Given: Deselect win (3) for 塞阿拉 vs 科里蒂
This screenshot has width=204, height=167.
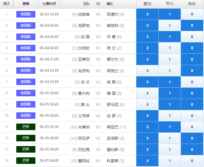Looking at the screenshot, I should coord(147,161).
